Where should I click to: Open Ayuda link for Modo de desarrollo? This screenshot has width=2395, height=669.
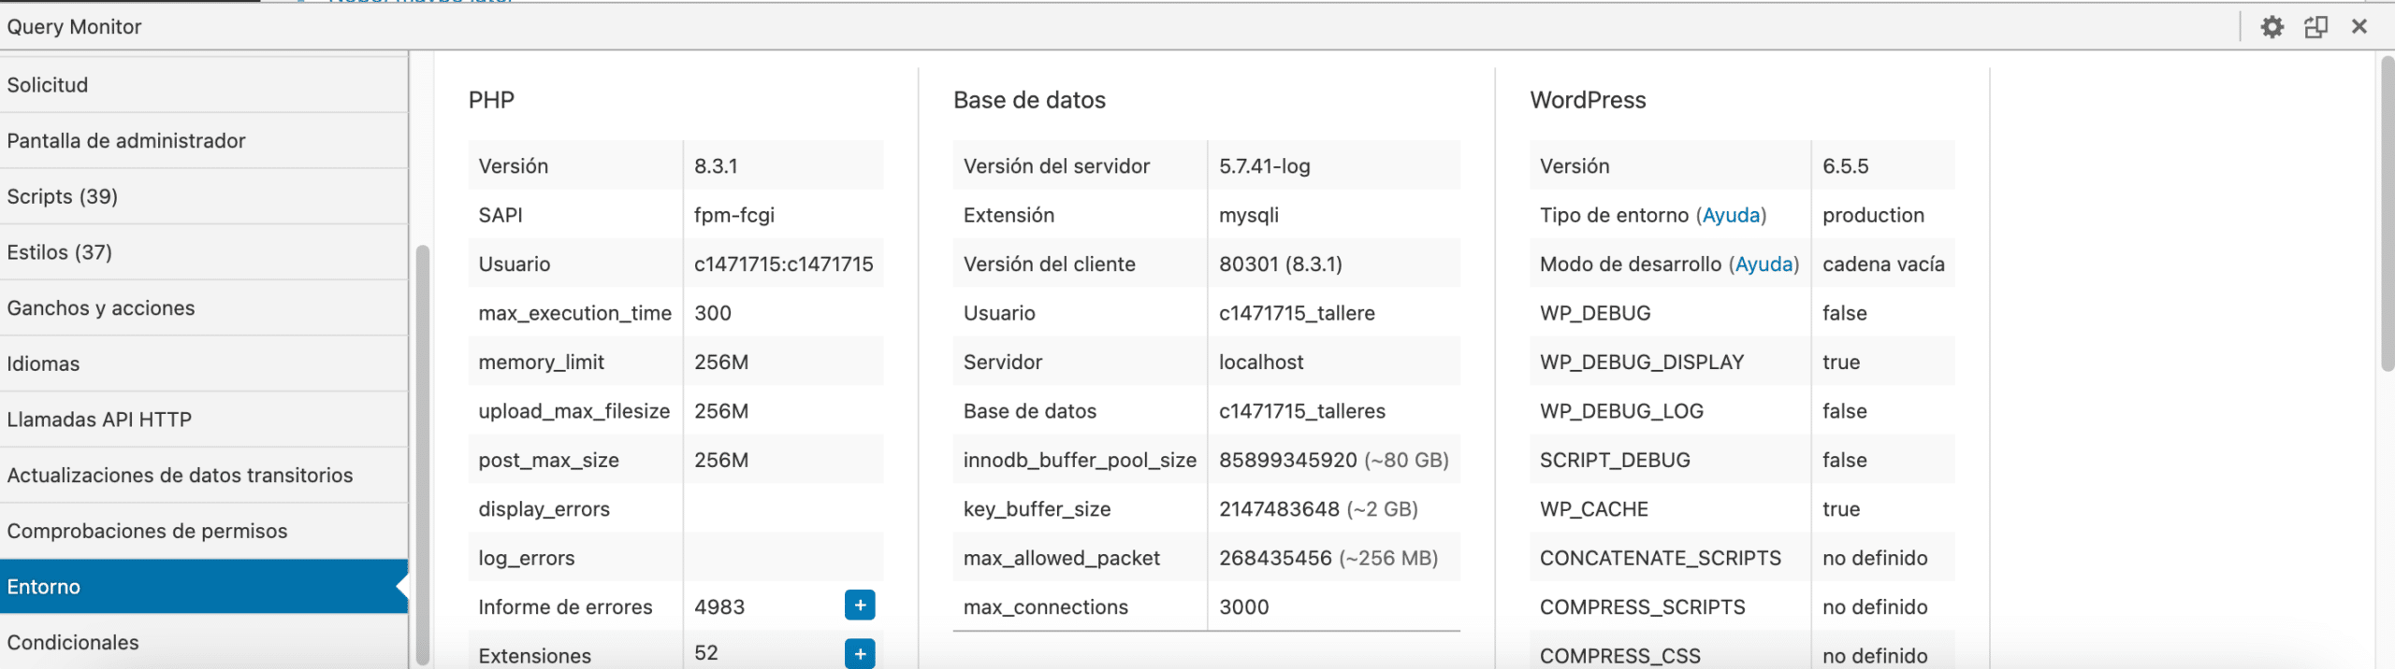point(1764,264)
